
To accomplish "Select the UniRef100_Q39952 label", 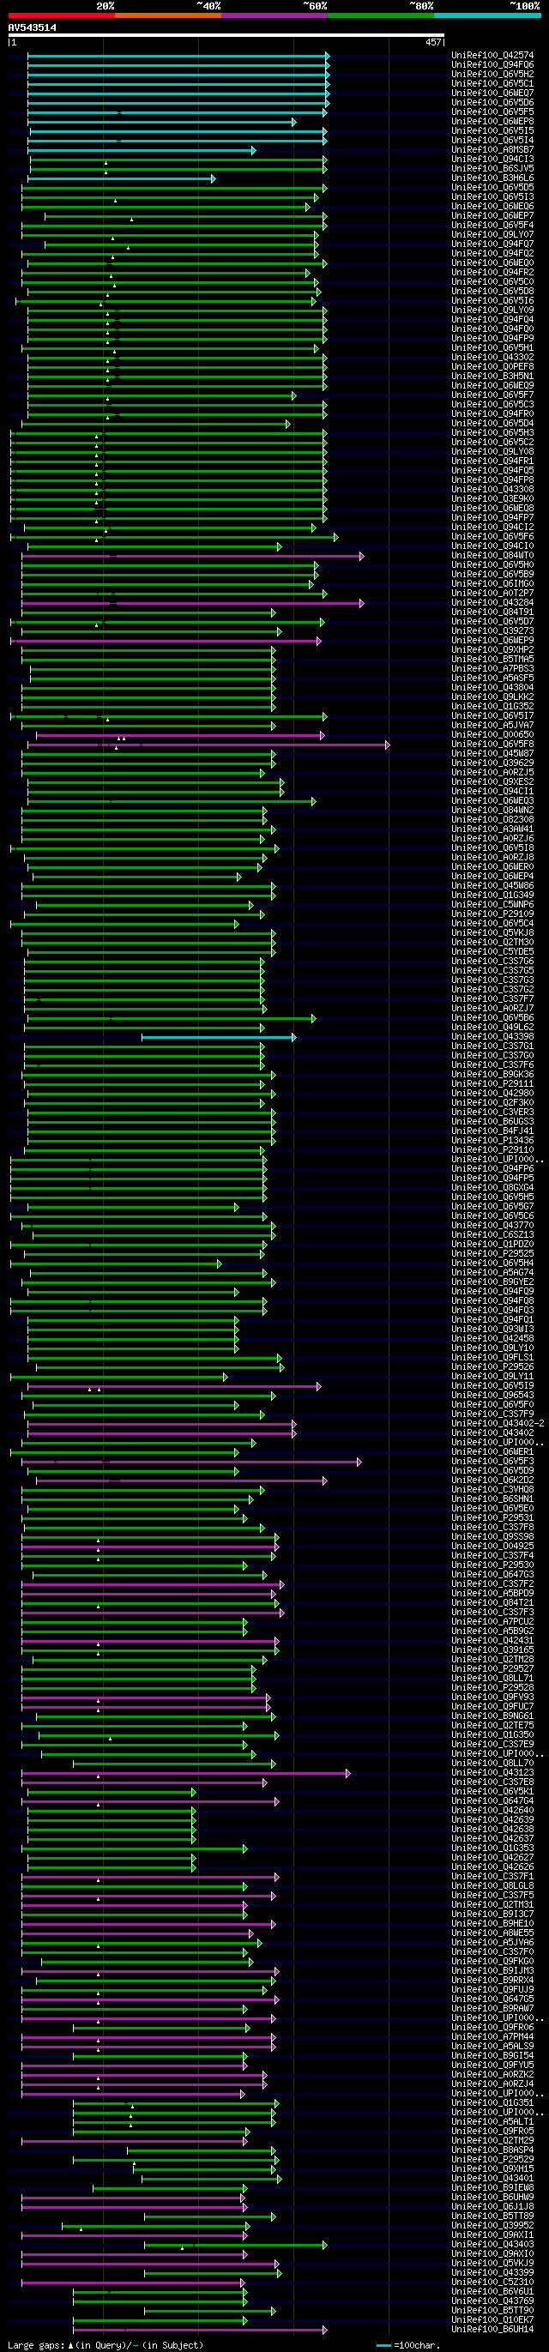I will (x=492, y=2225).
